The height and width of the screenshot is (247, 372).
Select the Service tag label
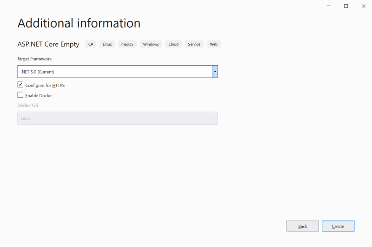(194, 44)
